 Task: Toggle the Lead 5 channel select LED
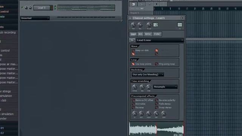click(x=55, y=8)
